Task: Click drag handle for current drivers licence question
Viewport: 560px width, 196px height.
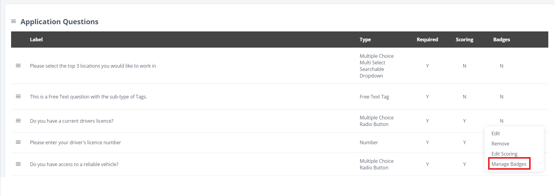Action: 18,121
